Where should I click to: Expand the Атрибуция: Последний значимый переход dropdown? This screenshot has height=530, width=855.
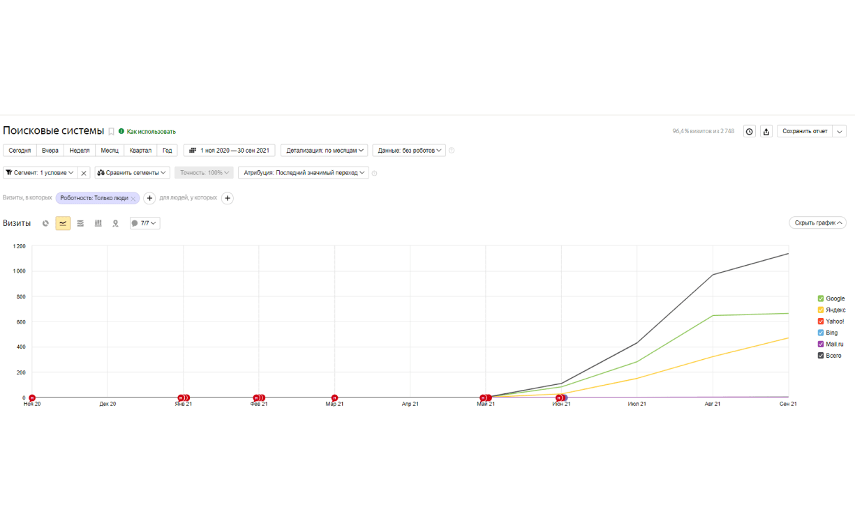pos(304,173)
